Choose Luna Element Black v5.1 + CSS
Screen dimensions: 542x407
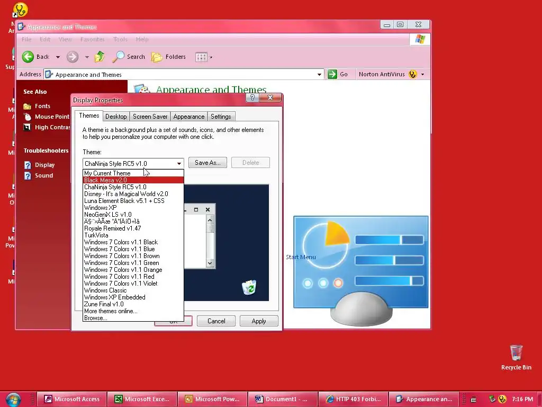pos(133,201)
